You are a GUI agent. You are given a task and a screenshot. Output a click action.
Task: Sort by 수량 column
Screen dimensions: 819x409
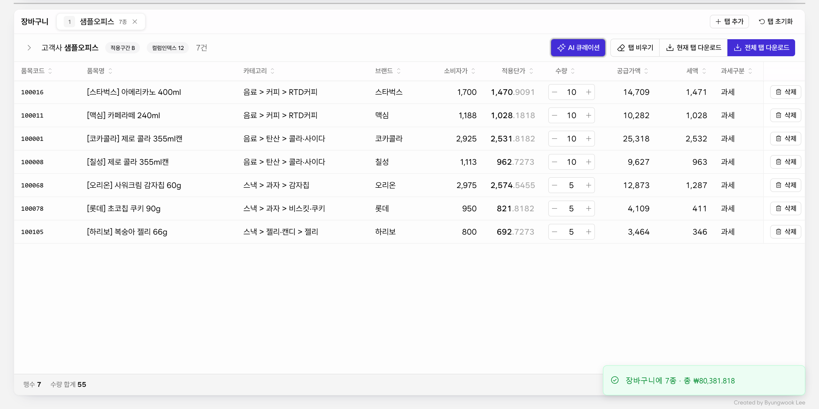click(x=565, y=71)
